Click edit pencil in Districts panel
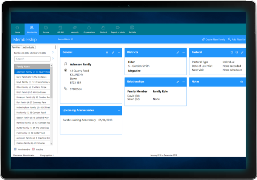 tap(178, 52)
